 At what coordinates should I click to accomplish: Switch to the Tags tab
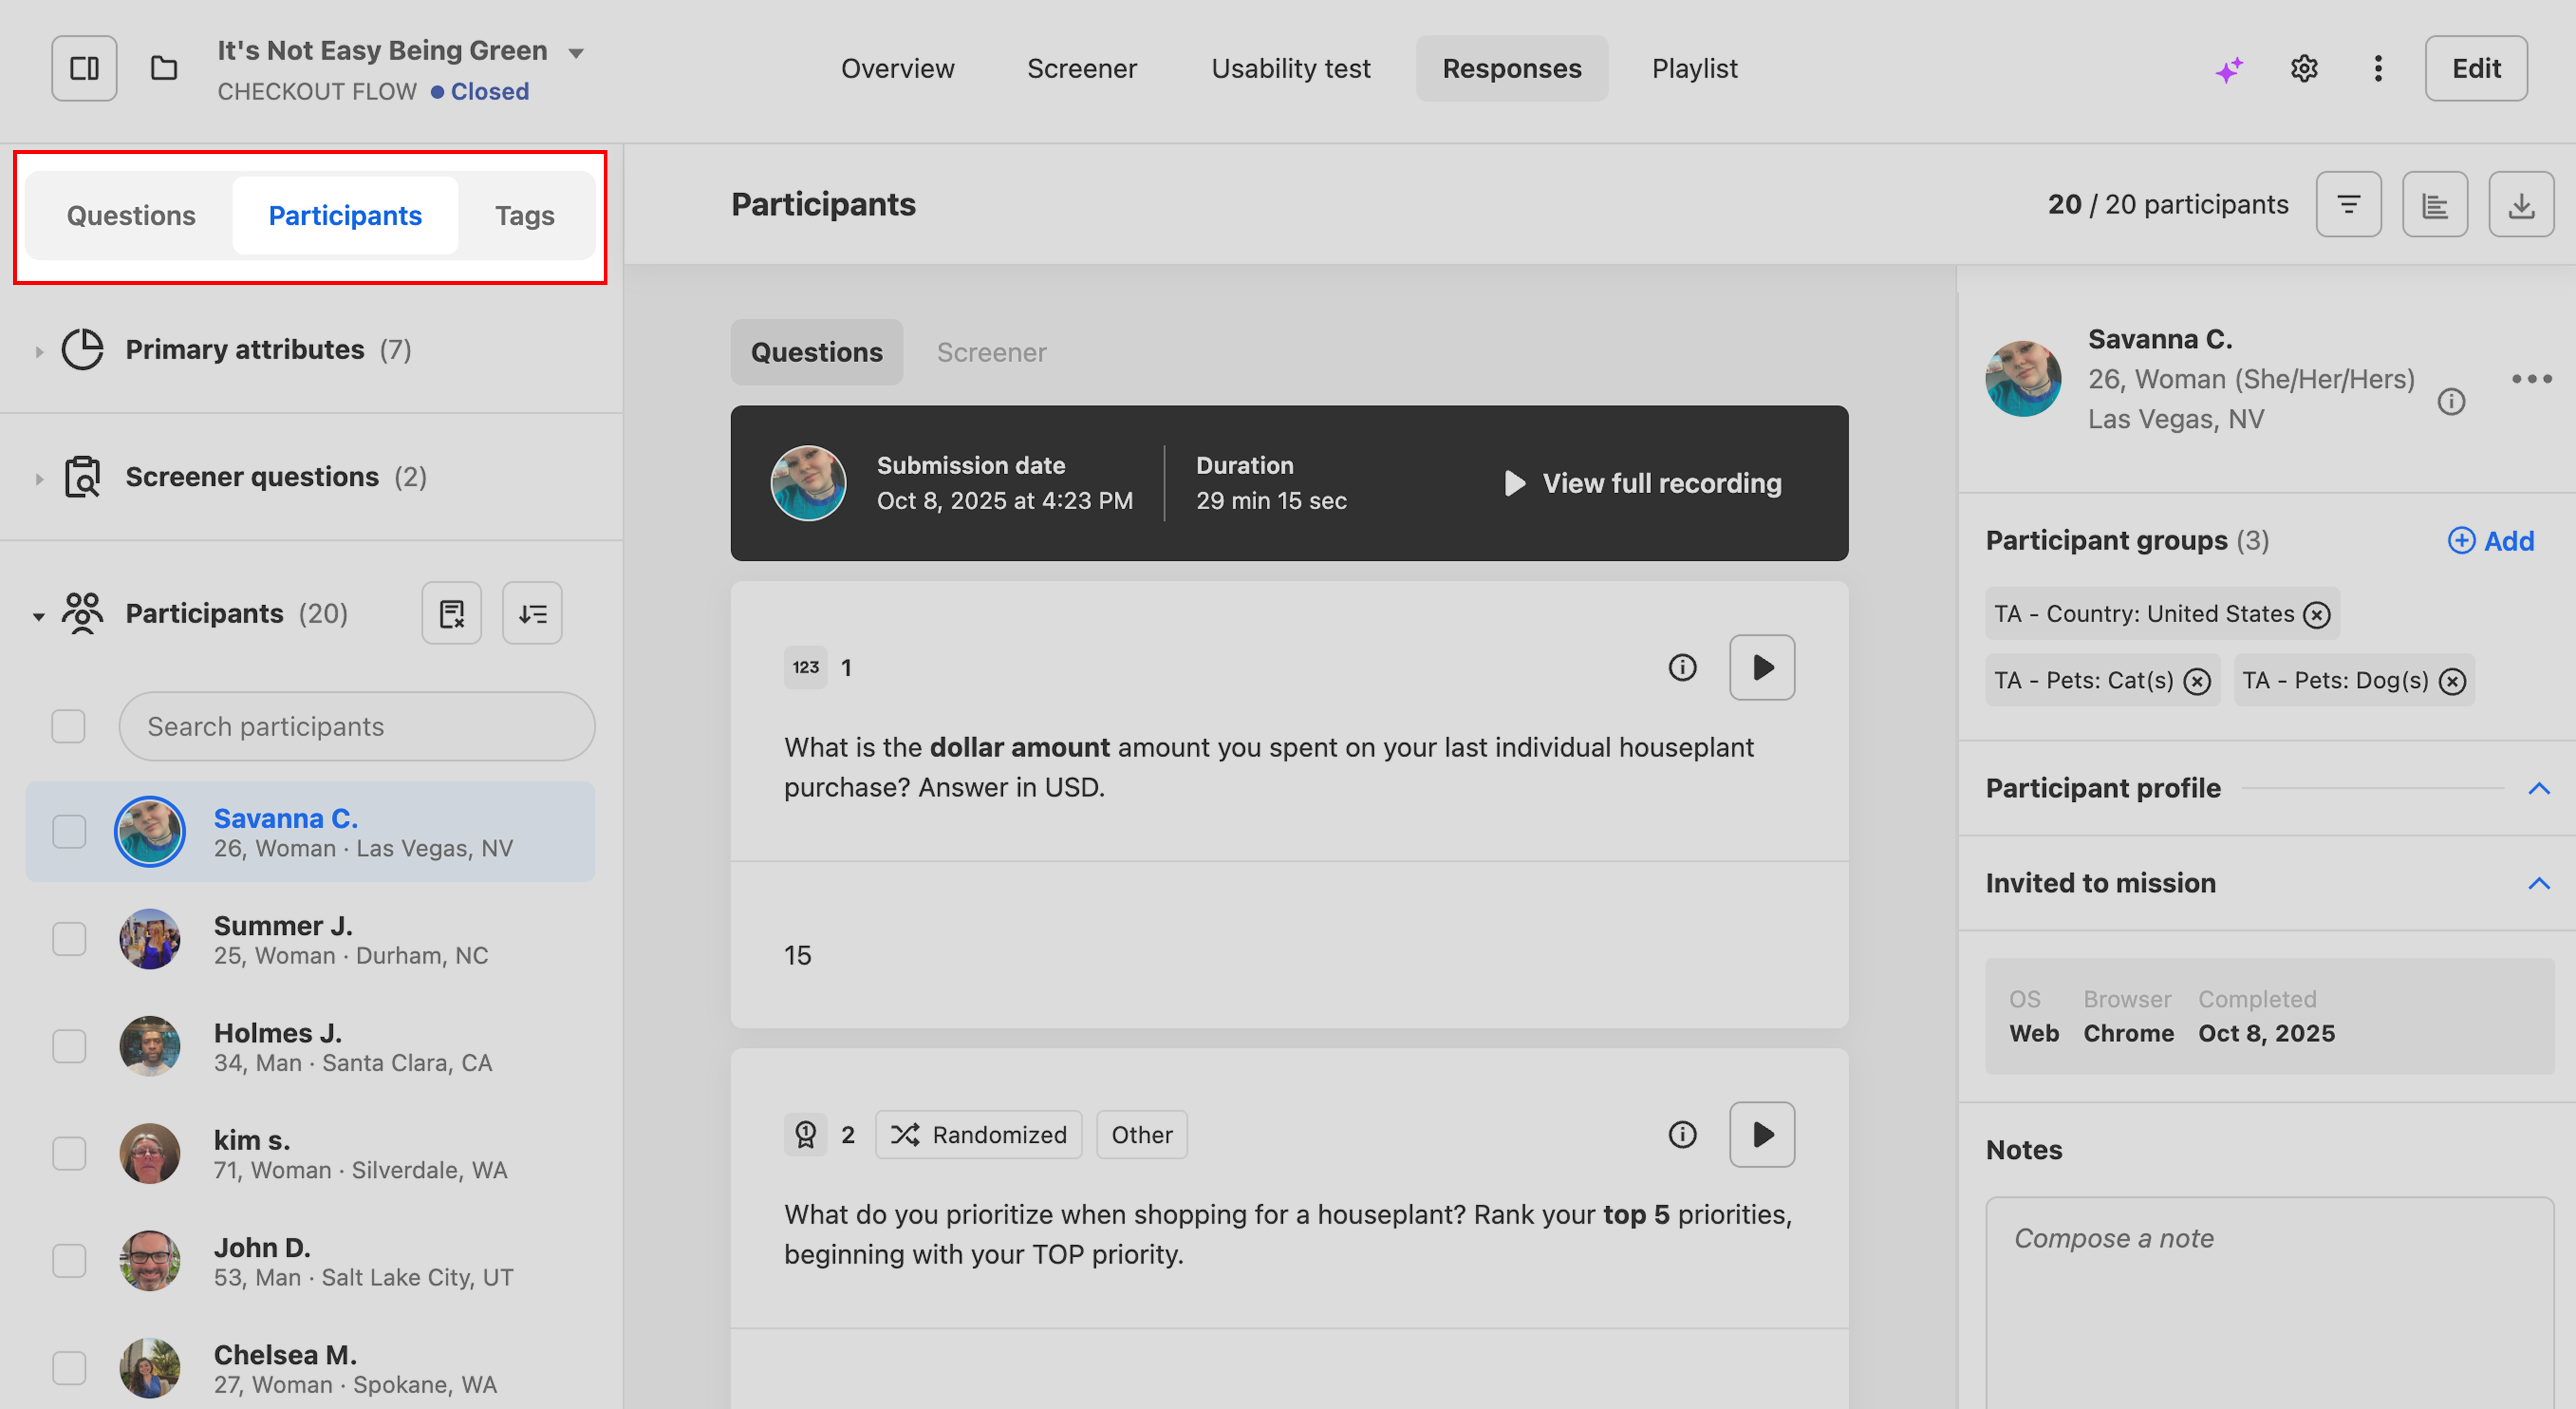(524, 216)
